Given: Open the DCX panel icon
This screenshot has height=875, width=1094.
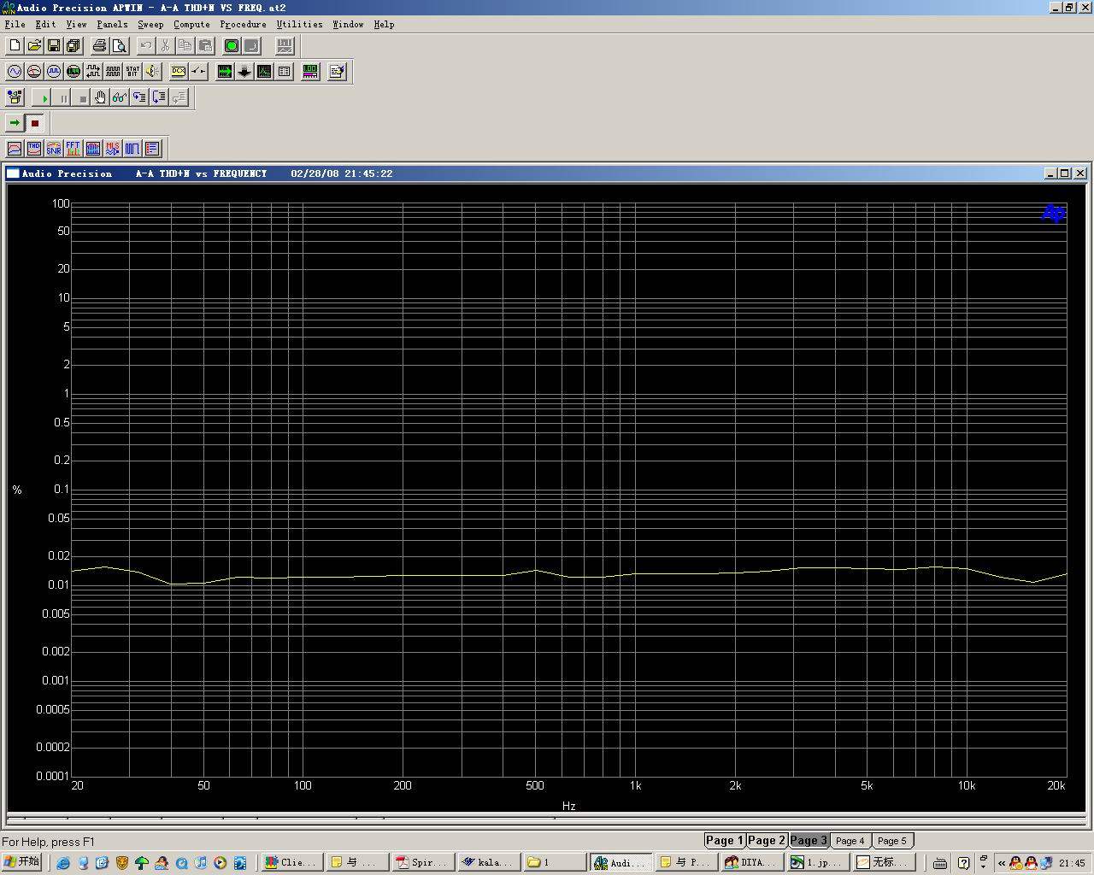Looking at the screenshot, I should coord(178,72).
